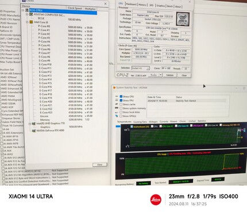Image resolution: width=247 pixels, height=214 pixels.
Task: Enable the Stress cache checkbox
Action: pos(121,104)
